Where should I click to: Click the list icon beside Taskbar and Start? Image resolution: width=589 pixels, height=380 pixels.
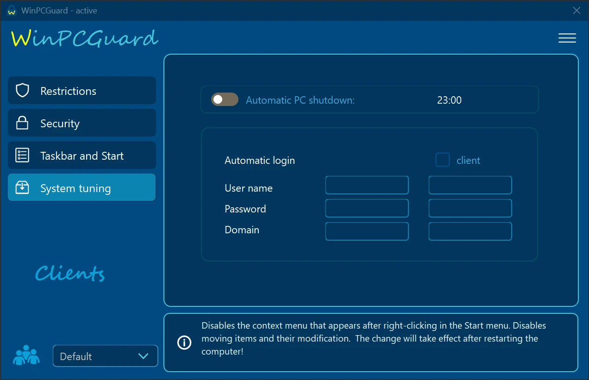[22, 155]
